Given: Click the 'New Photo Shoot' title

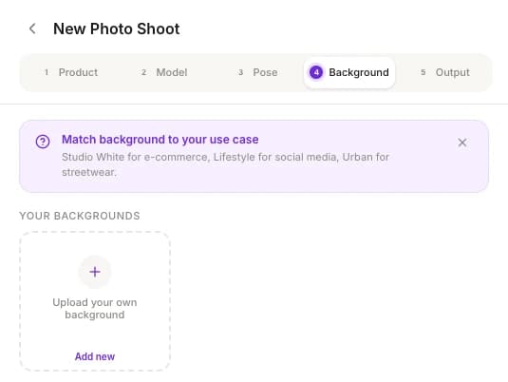Looking at the screenshot, I should pos(116,29).
